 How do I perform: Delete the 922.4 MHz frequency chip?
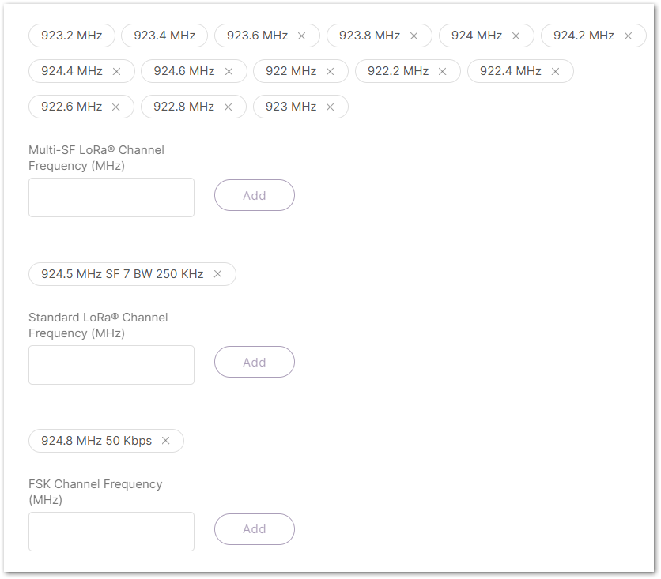tap(555, 71)
